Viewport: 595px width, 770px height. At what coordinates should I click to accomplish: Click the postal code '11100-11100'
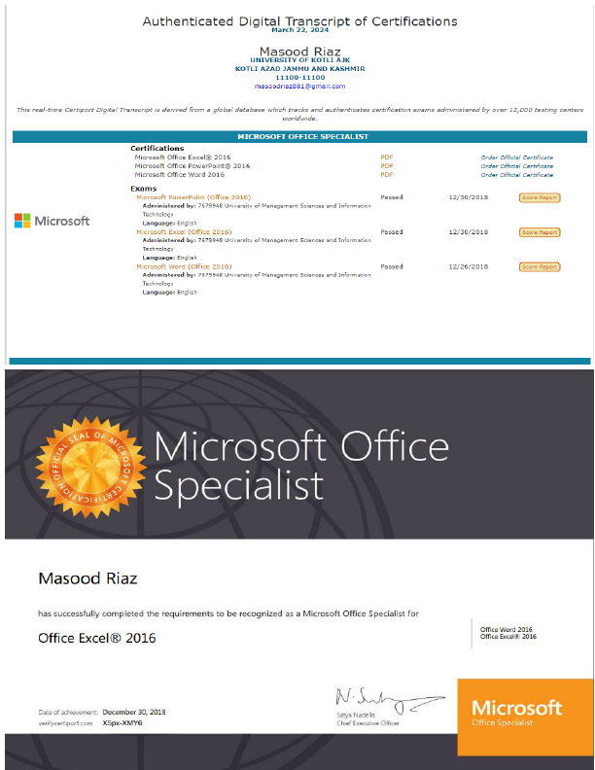click(x=299, y=78)
